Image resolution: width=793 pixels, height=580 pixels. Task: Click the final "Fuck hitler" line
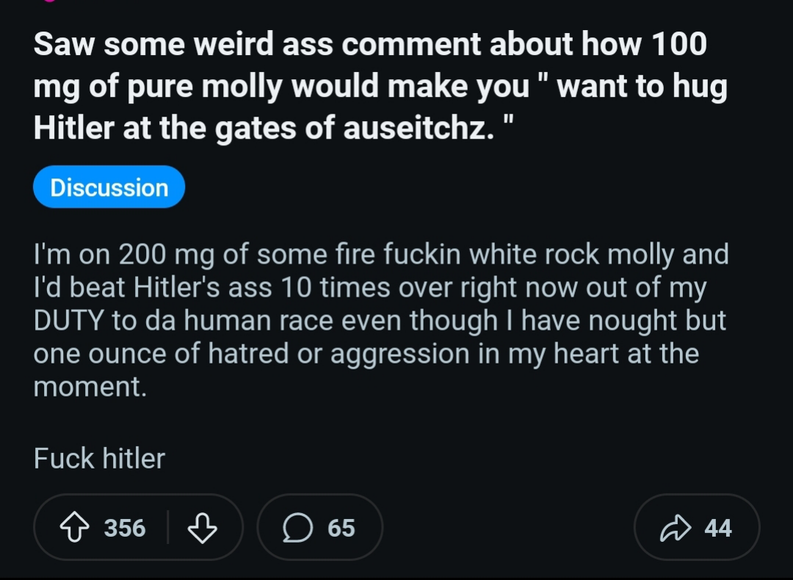[99, 459]
